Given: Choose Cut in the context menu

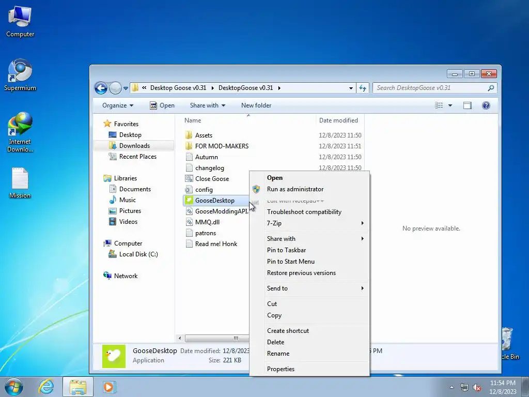Looking at the screenshot, I should point(309,304).
